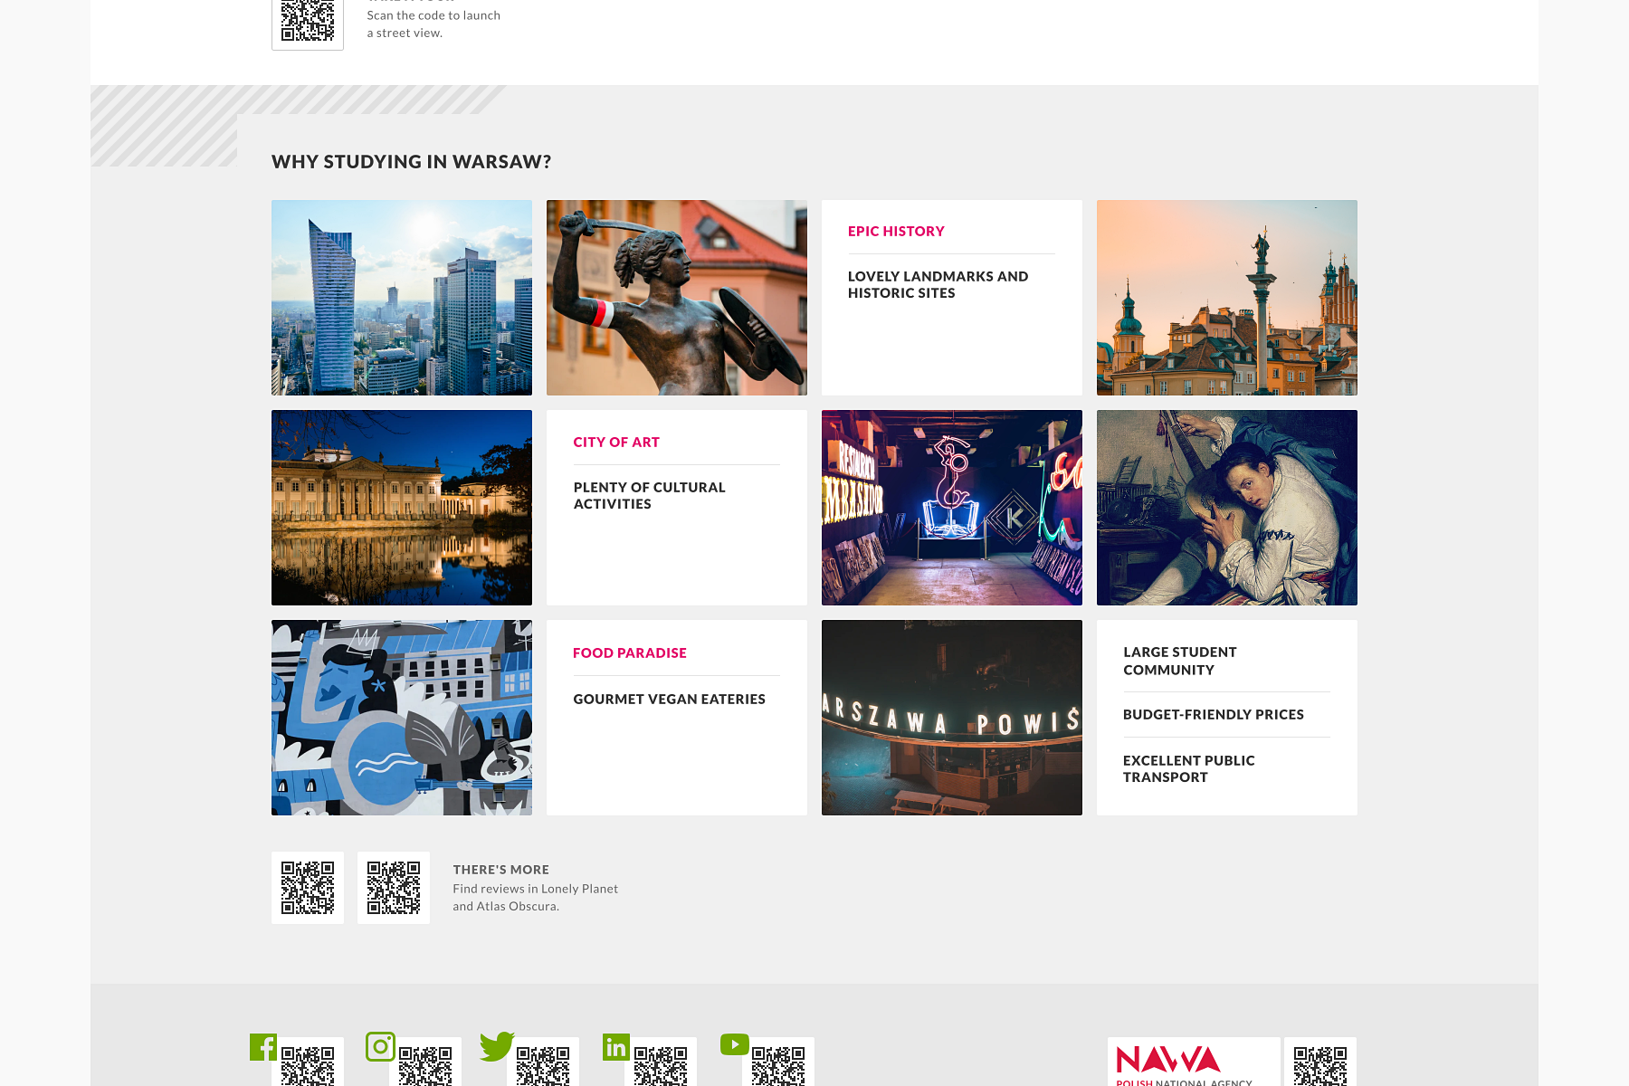Click the green Twitter bird icon
Viewport: 1629px width, 1086px height.
[x=497, y=1046]
